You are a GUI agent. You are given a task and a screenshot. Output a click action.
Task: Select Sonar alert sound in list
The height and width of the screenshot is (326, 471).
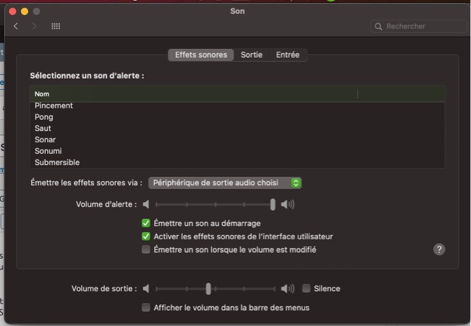pos(45,139)
